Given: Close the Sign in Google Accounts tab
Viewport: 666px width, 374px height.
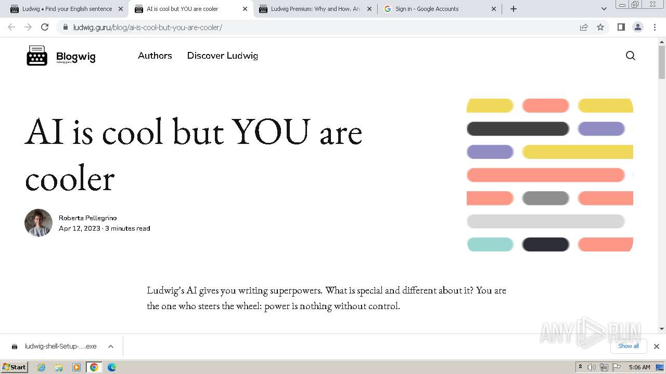Looking at the screenshot, I should pyautogui.click(x=494, y=9).
